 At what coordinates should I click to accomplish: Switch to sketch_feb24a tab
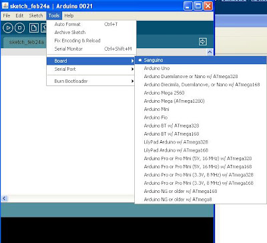pyautogui.click(x=25, y=42)
